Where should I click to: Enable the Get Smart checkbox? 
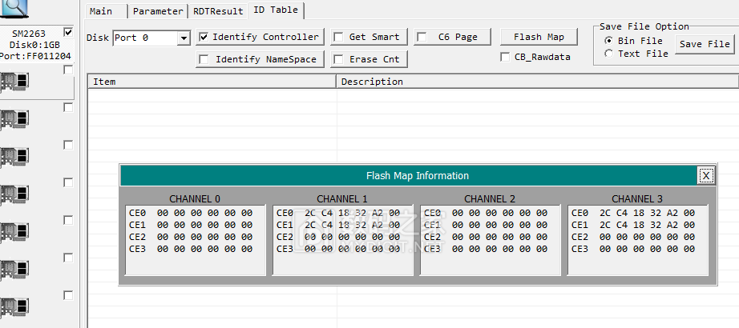(338, 37)
